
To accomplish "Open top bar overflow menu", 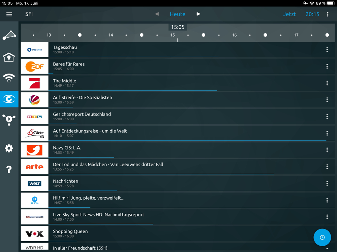I will (328, 14).
